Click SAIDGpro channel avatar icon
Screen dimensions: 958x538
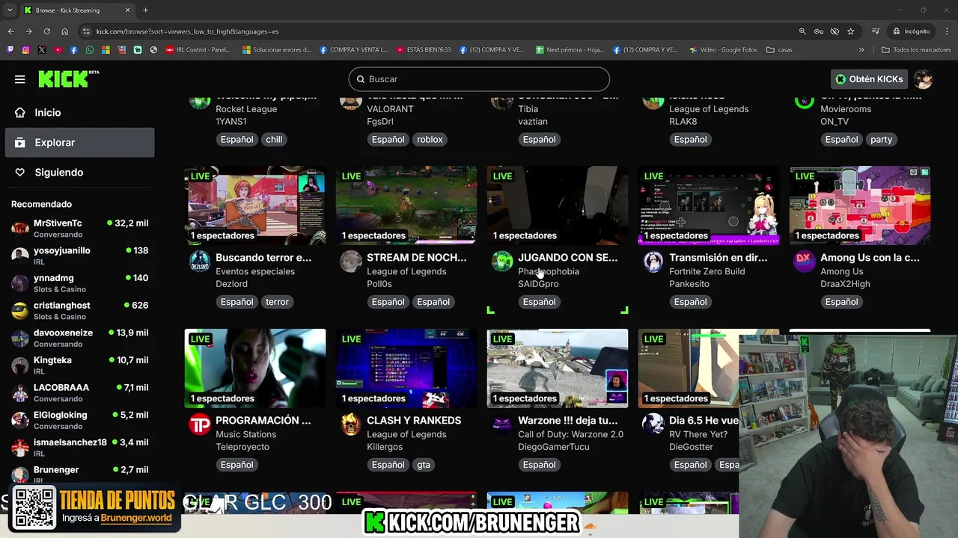click(x=502, y=262)
